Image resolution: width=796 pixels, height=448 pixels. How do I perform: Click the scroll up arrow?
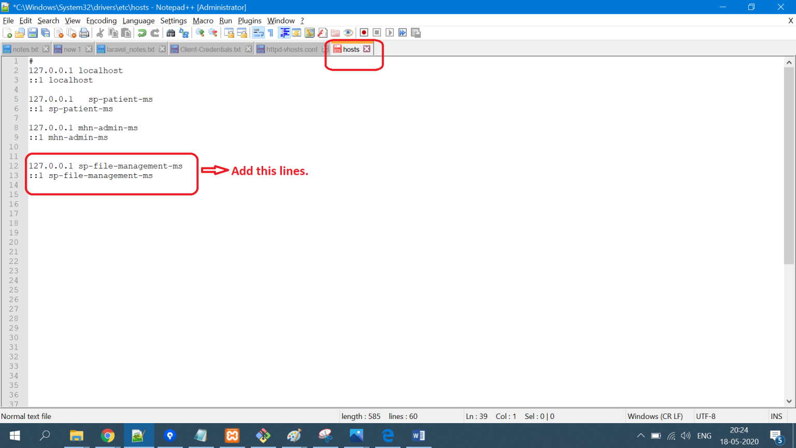pos(789,62)
